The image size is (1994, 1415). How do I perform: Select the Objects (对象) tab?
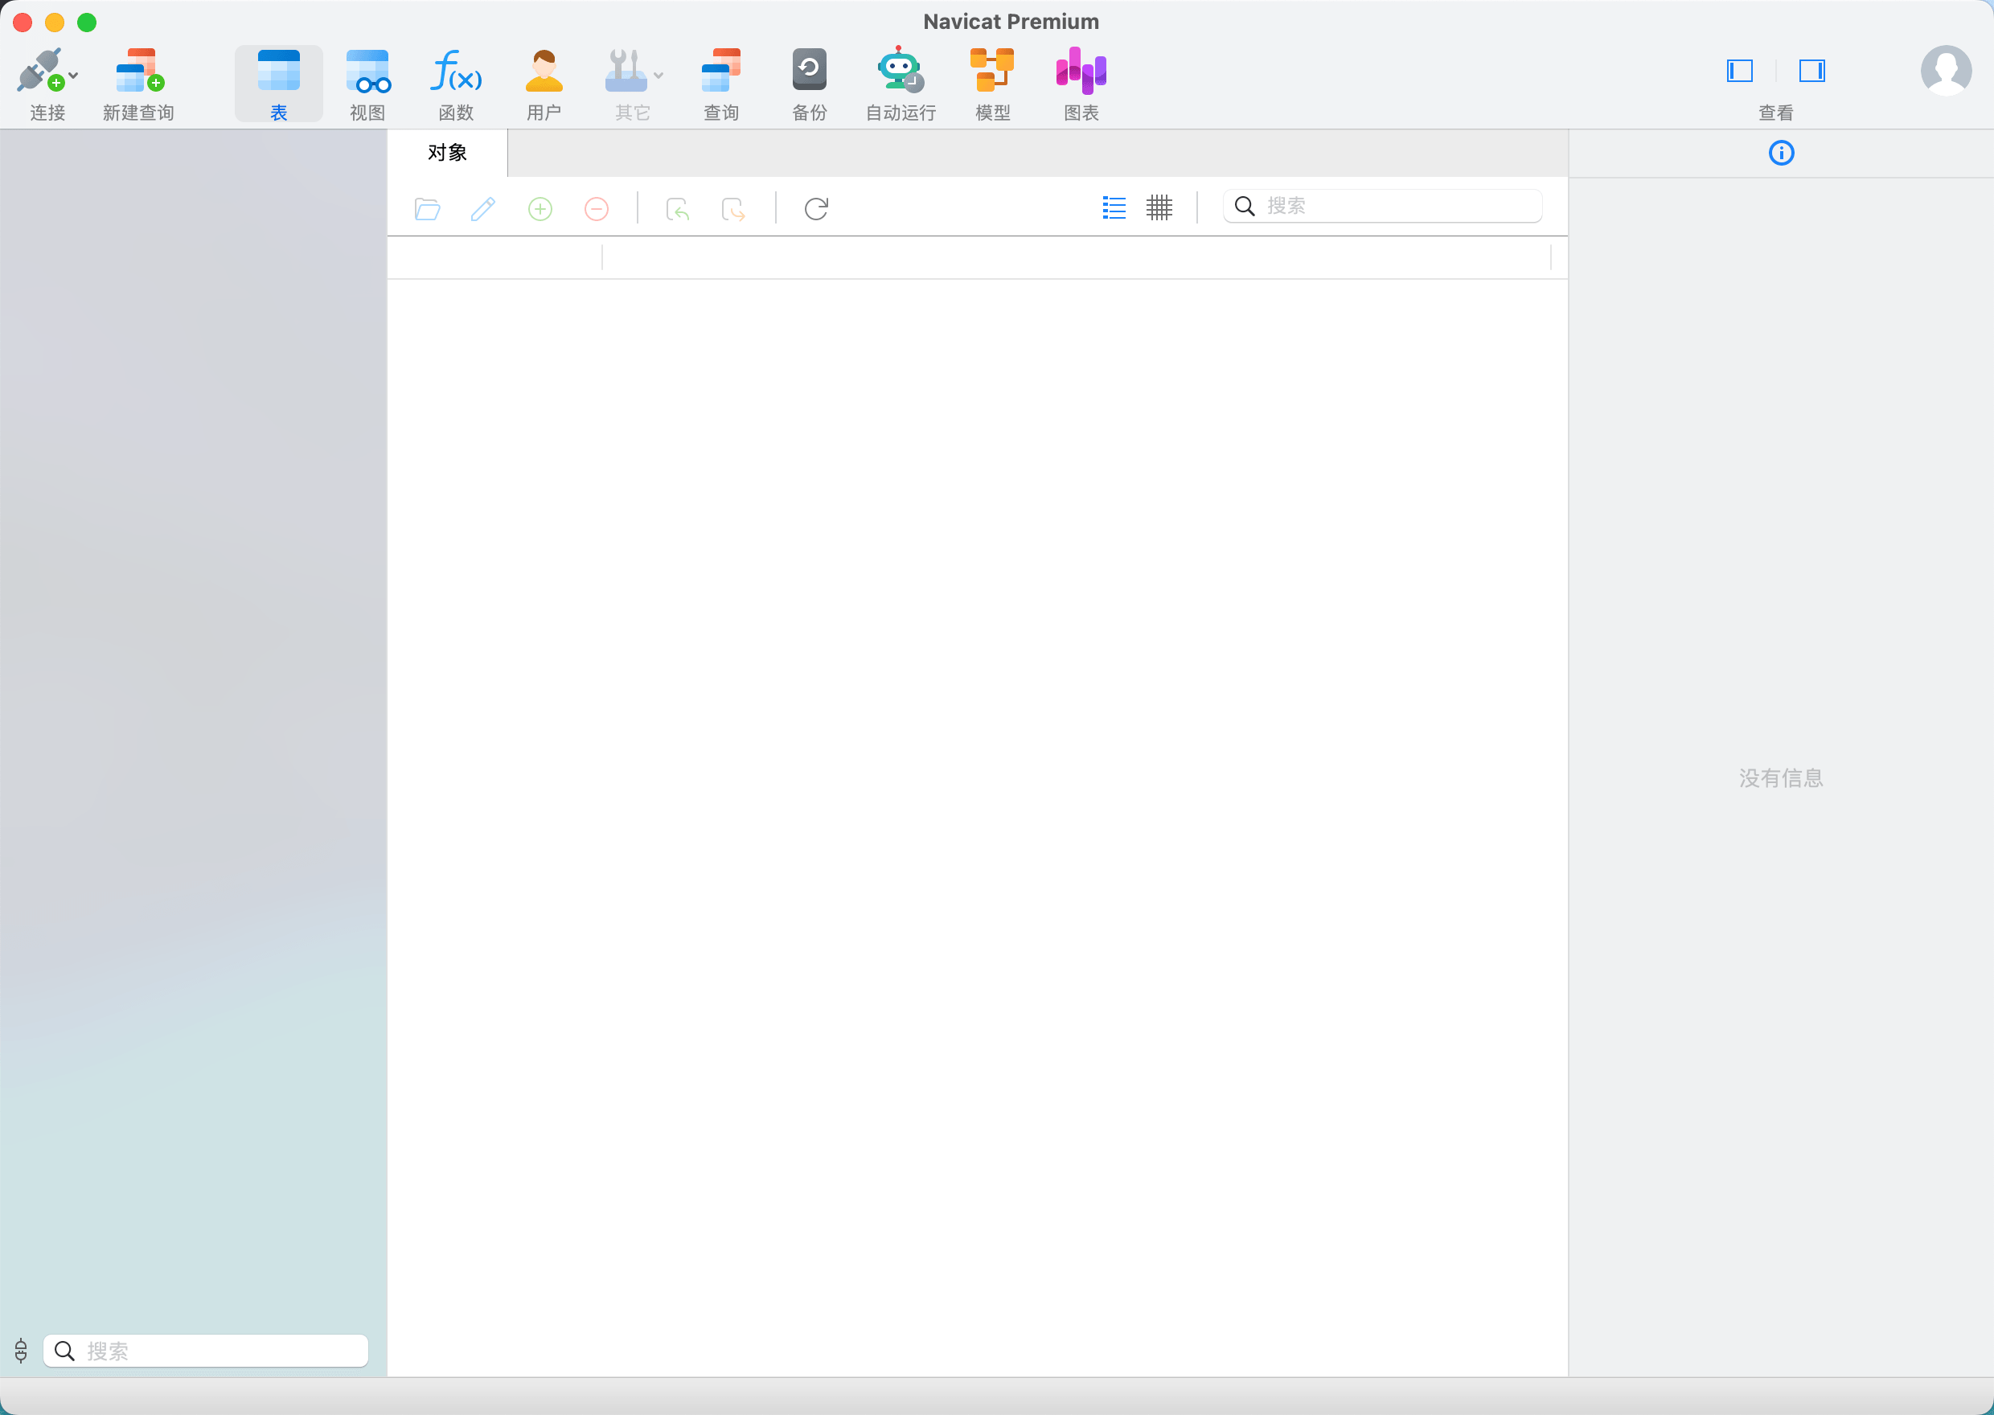(447, 154)
